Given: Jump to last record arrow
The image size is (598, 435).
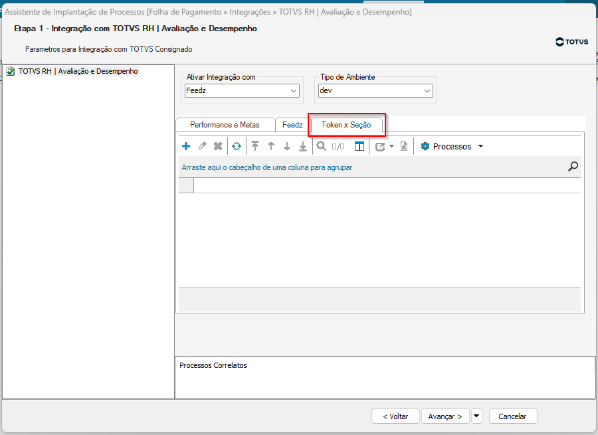Looking at the screenshot, I should click(303, 146).
